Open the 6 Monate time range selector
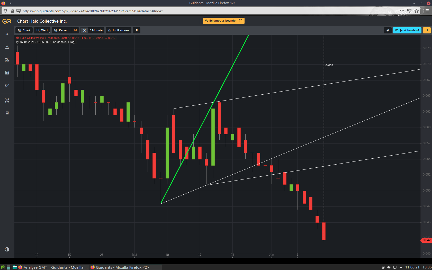 click(x=96, y=30)
